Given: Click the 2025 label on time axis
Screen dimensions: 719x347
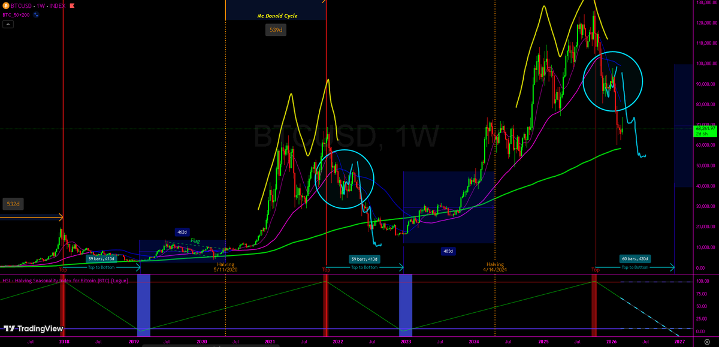Looking at the screenshot, I should (x=543, y=342).
